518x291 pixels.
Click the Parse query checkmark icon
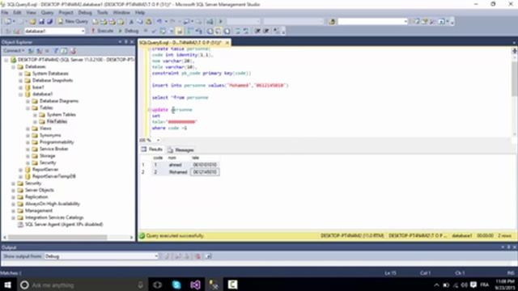click(x=154, y=31)
